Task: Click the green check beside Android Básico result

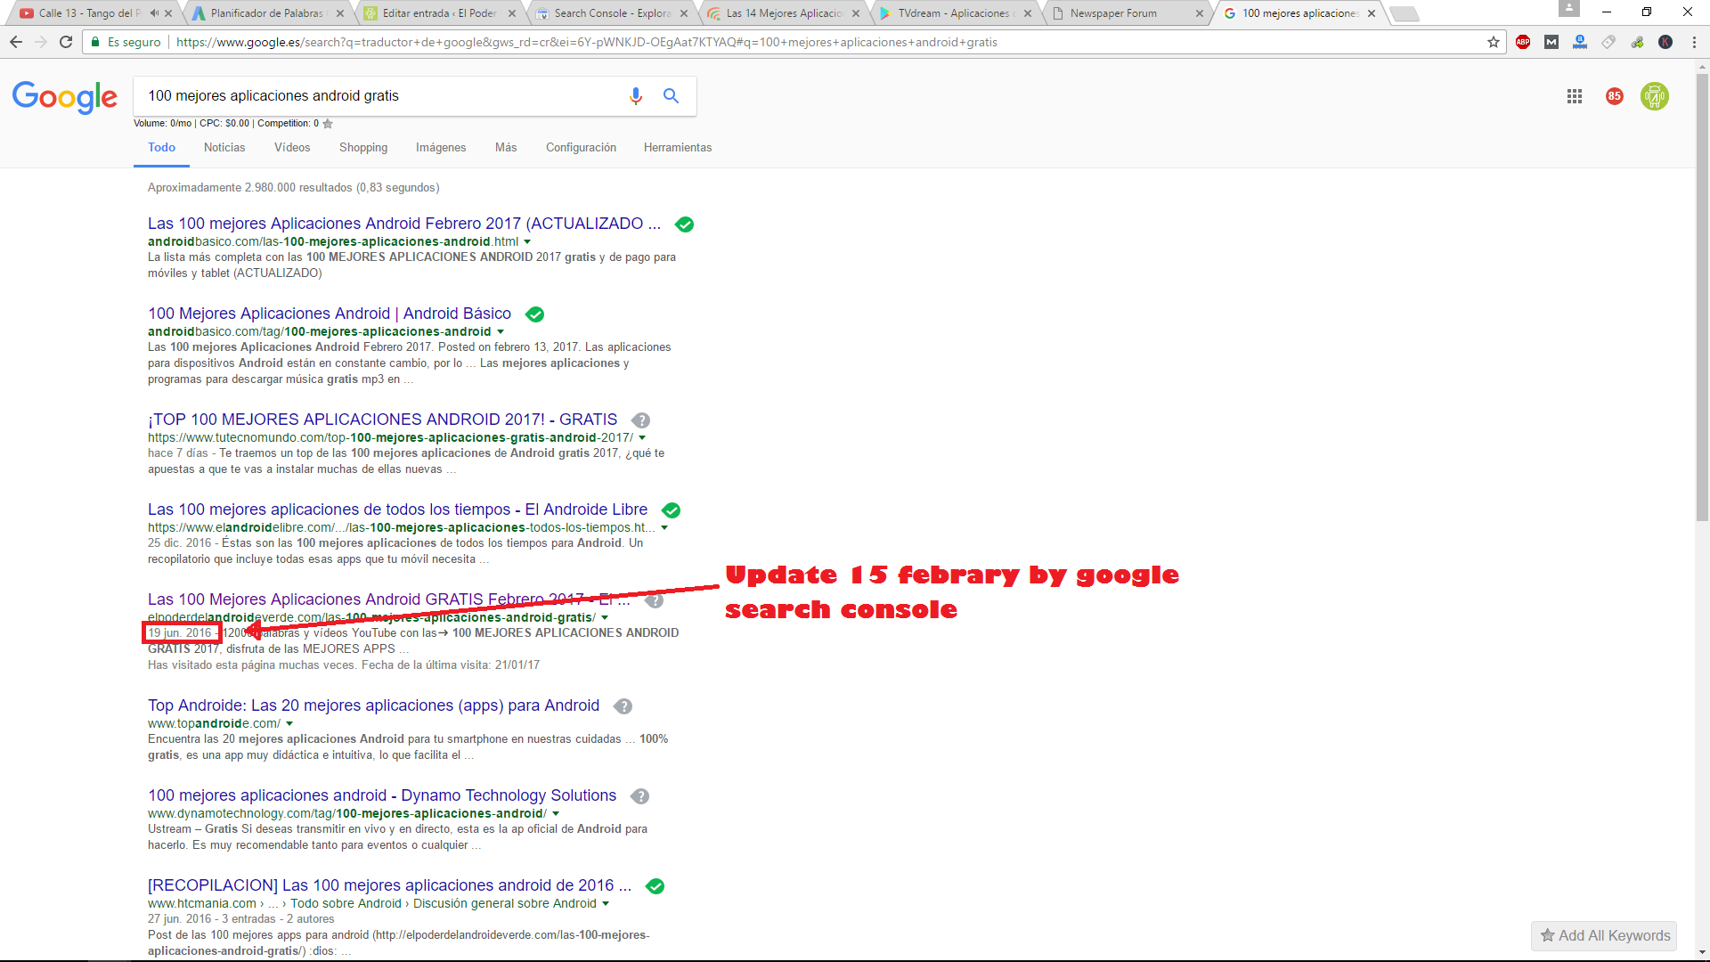Action: [534, 314]
